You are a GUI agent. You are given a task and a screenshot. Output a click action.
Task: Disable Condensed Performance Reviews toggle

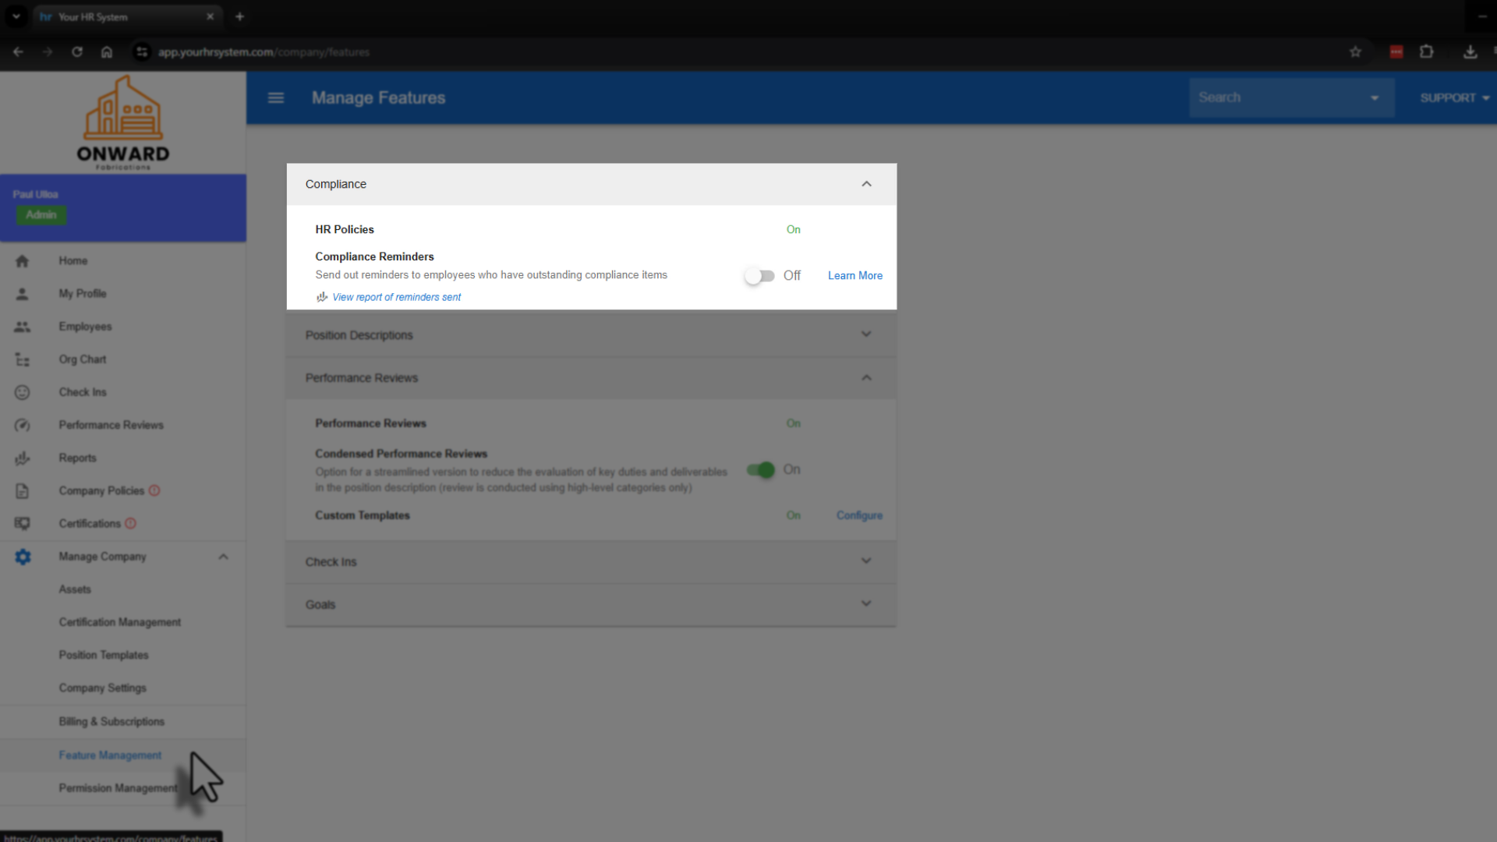[760, 470]
